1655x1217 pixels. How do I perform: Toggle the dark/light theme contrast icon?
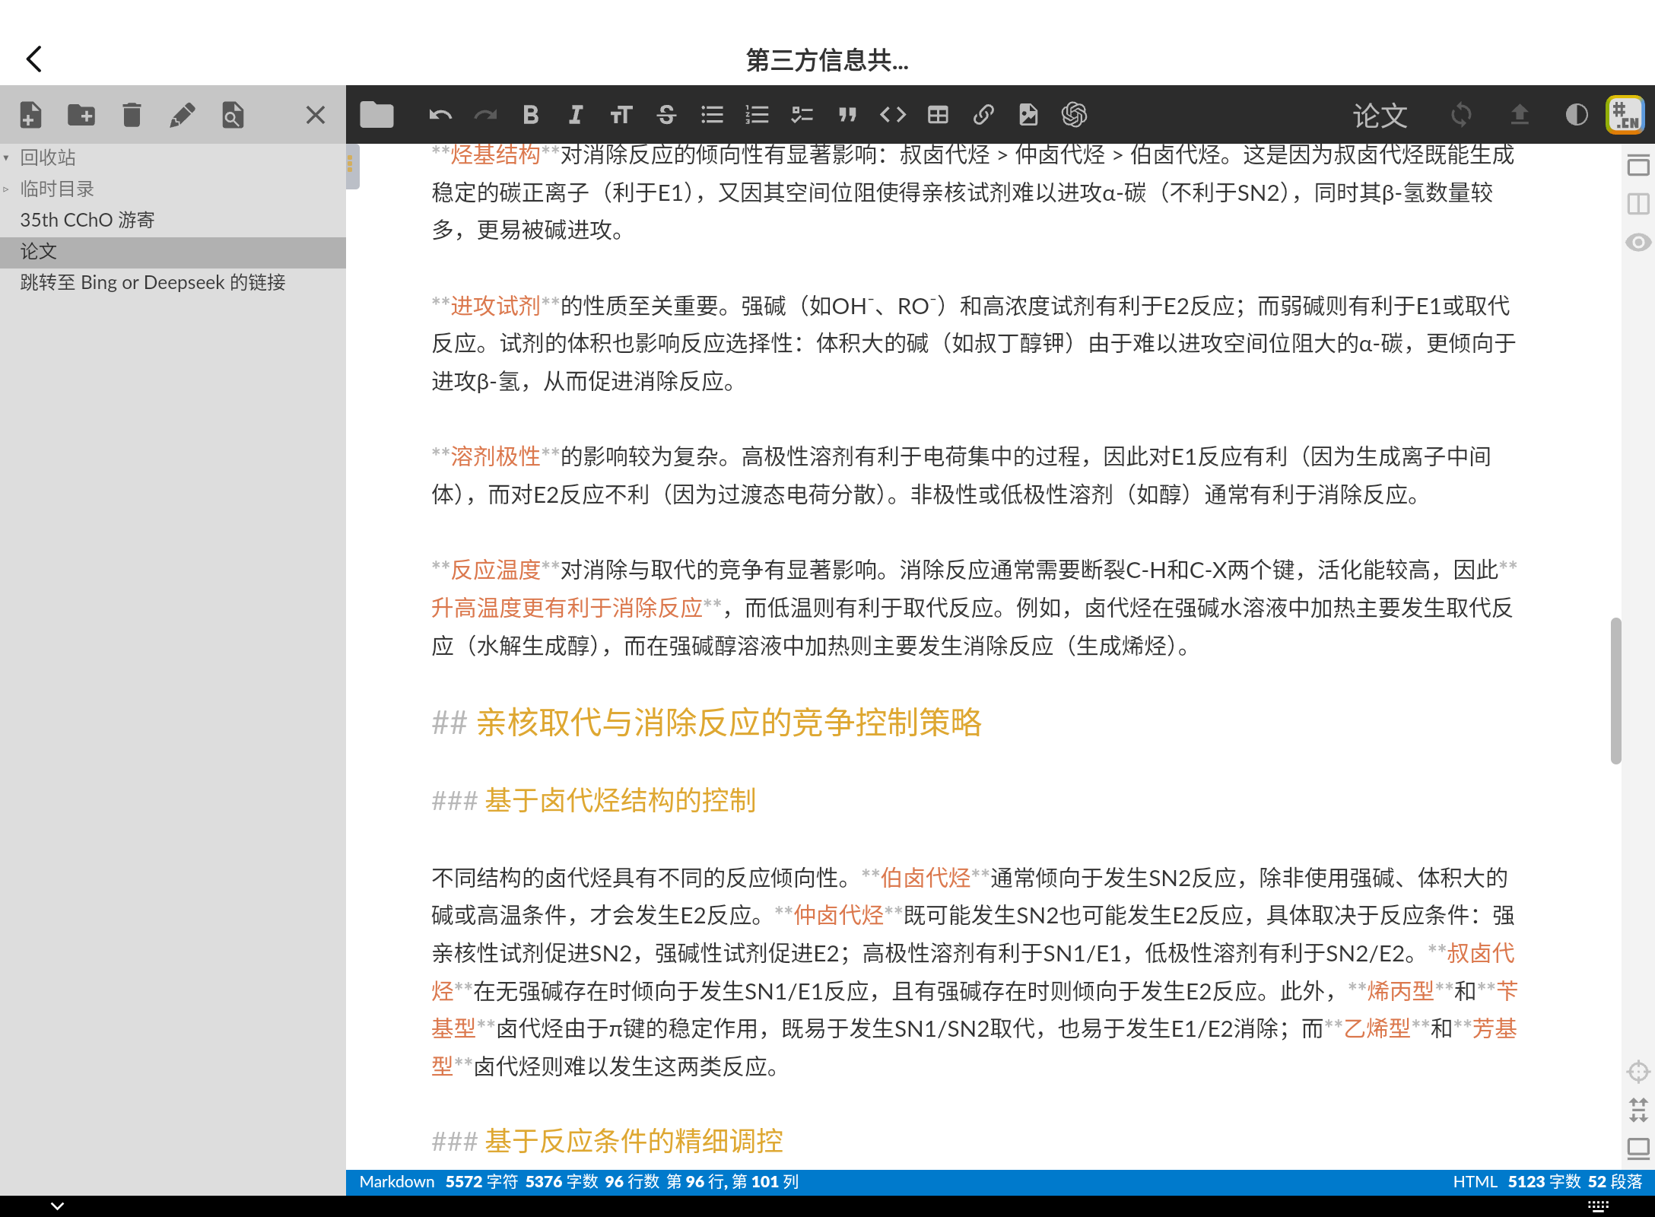click(x=1577, y=115)
